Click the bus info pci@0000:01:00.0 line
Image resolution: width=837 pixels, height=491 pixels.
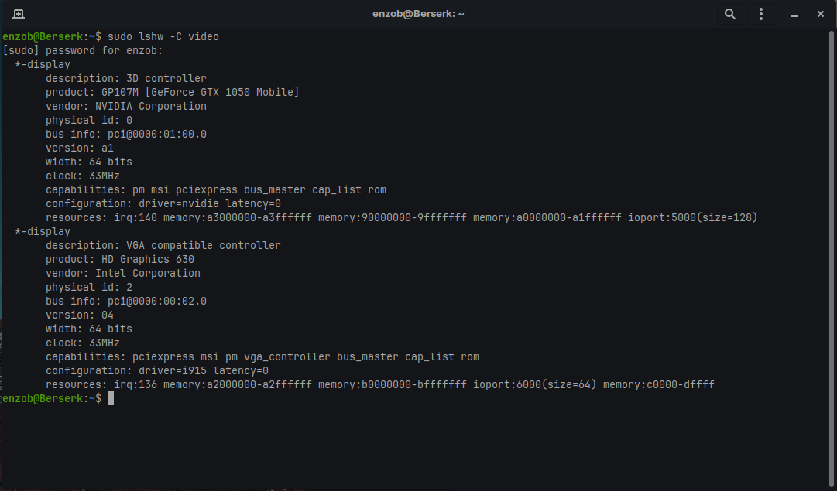click(126, 134)
